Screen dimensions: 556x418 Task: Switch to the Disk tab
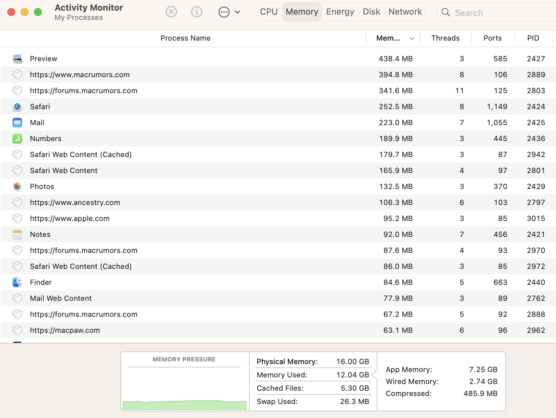(x=371, y=12)
